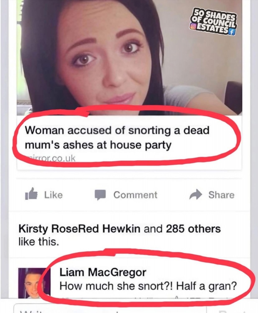Open the ashes at house party headline

click(x=117, y=137)
